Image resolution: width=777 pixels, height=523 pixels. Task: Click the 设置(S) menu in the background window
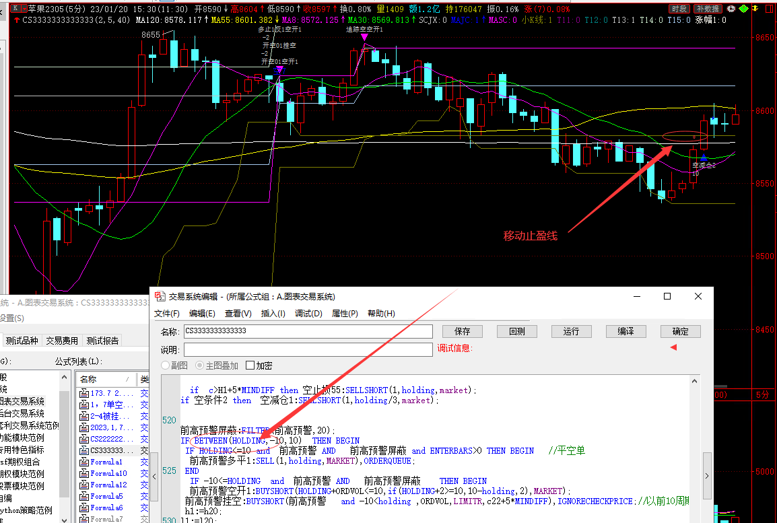tap(12, 318)
